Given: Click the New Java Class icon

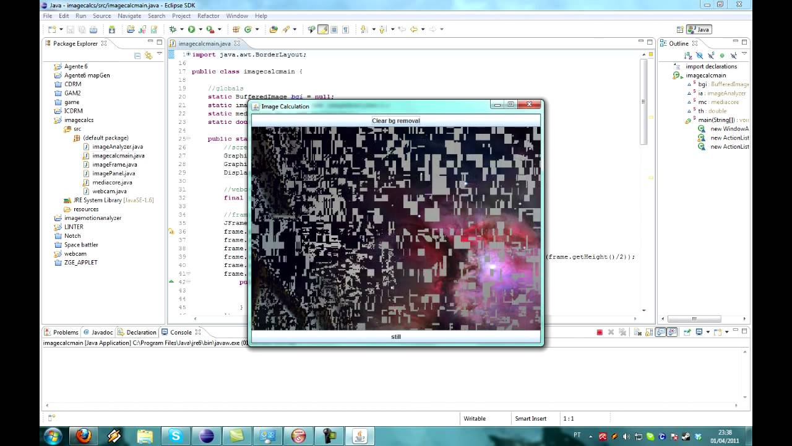Looking at the screenshot, I should point(247,29).
